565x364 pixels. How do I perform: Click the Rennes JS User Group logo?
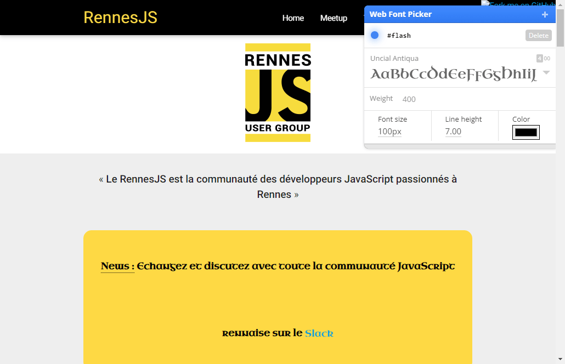[278, 93]
